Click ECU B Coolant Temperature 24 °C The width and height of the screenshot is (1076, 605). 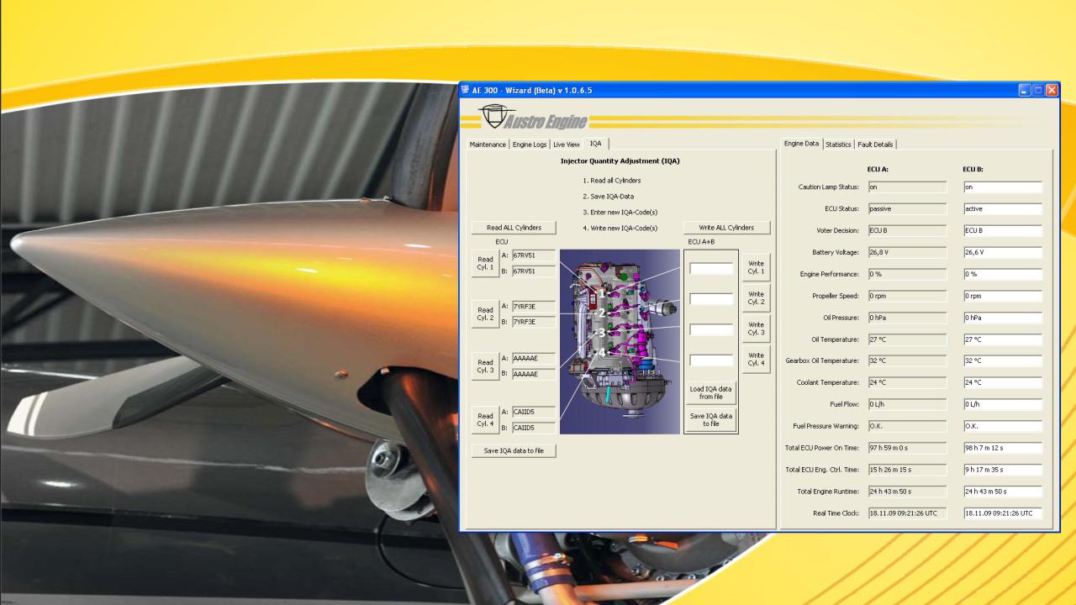(1003, 382)
